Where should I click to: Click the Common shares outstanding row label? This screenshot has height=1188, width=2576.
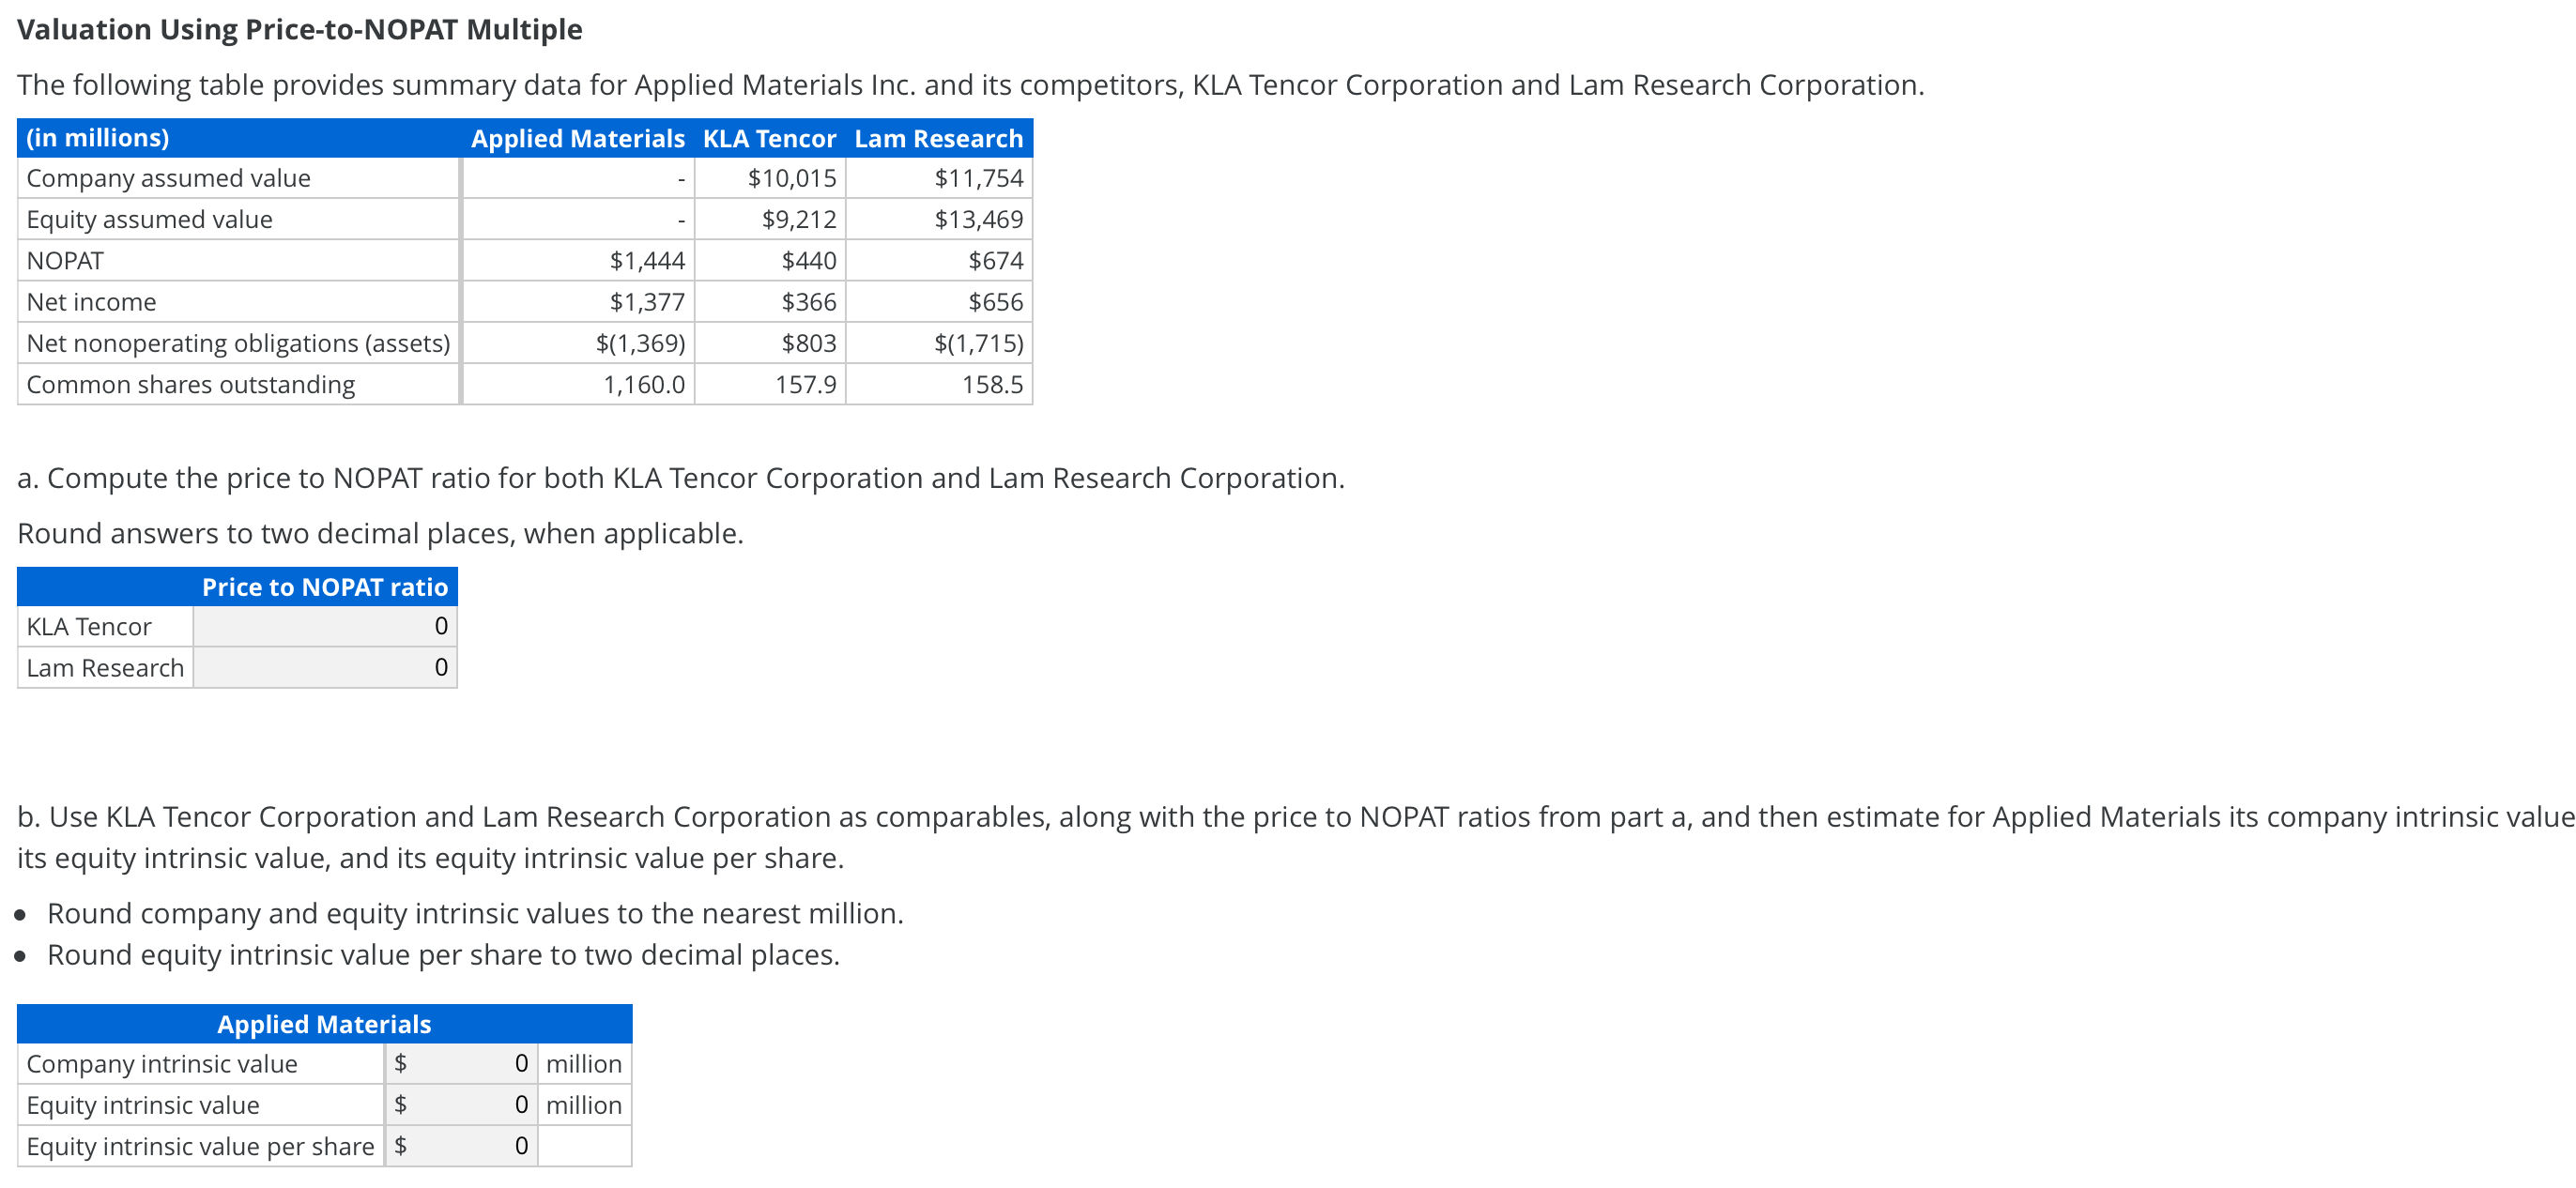pos(191,383)
